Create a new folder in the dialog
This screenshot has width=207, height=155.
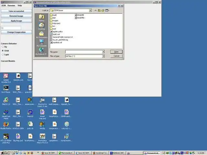[x=103, y=10]
